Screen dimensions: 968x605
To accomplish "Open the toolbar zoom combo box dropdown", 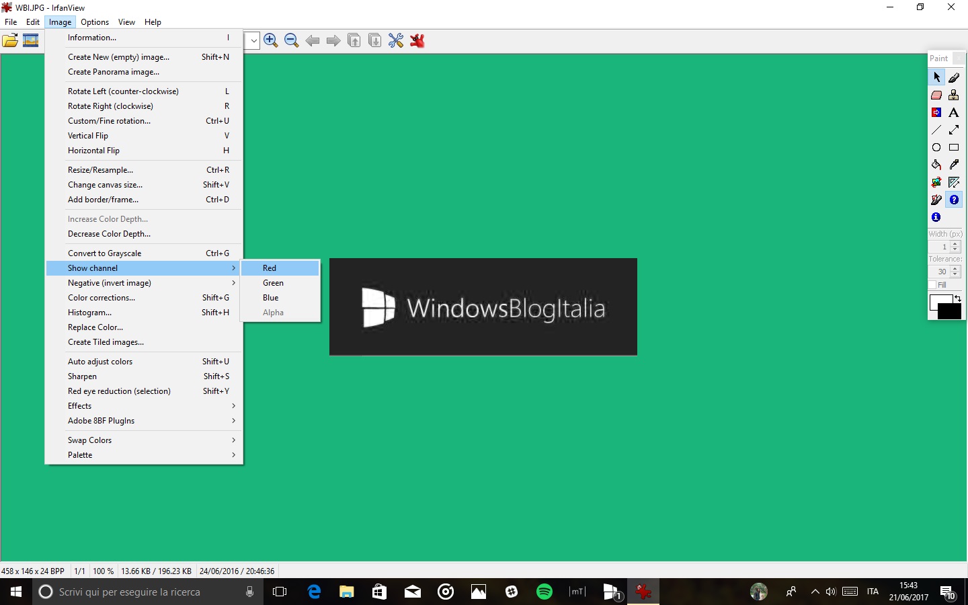I will [x=253, y=41].
